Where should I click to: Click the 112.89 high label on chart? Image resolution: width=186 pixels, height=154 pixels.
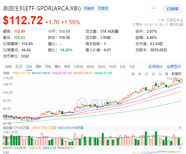pos(172,78)
